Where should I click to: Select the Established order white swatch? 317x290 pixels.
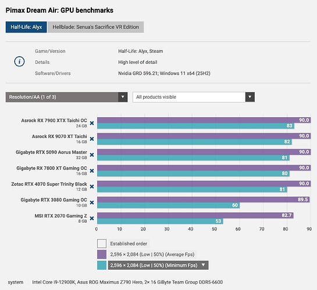point(102,244)
